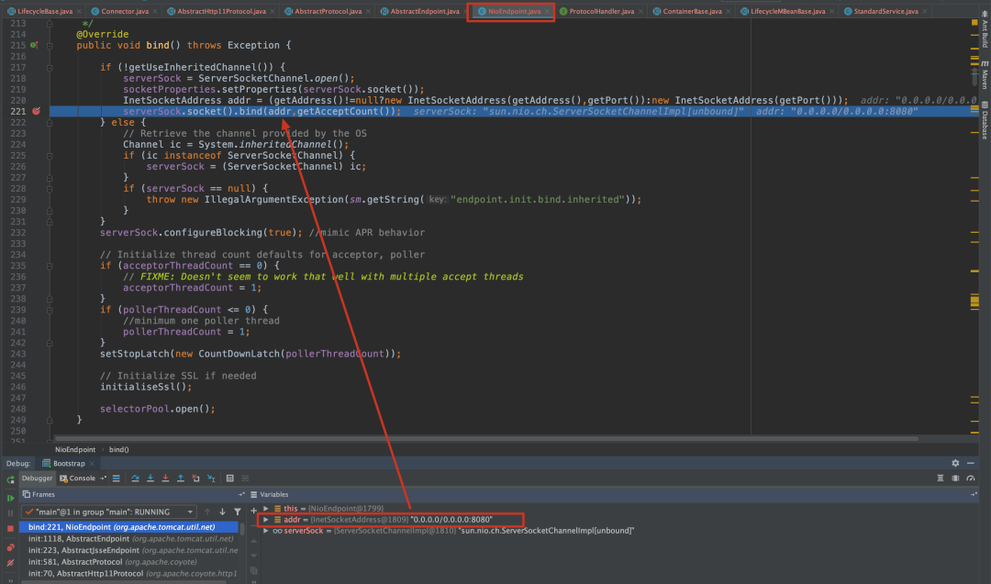Screen dimensions: 991x584
Task: Stop the debug session
Action: point(10,529)
